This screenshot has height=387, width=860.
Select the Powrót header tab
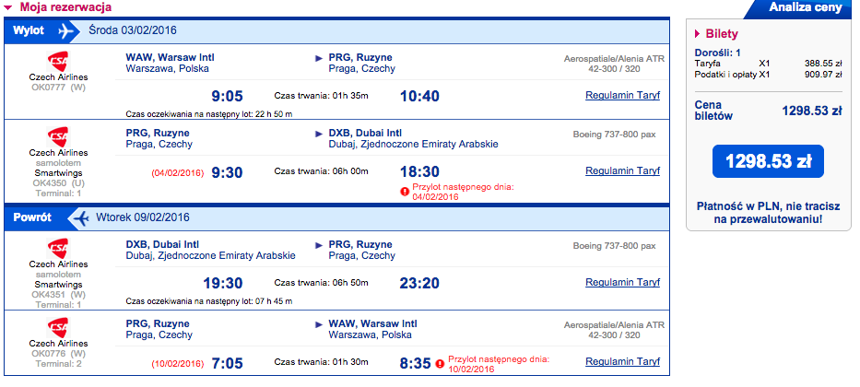tap(33, 217)
